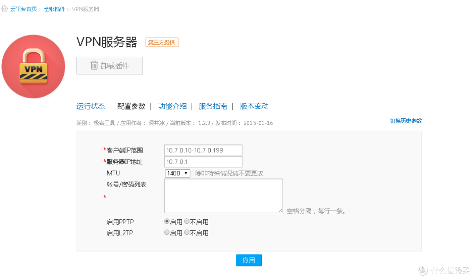Click the 切换历史参数 link
474x280 pixels.
point(406,121)
